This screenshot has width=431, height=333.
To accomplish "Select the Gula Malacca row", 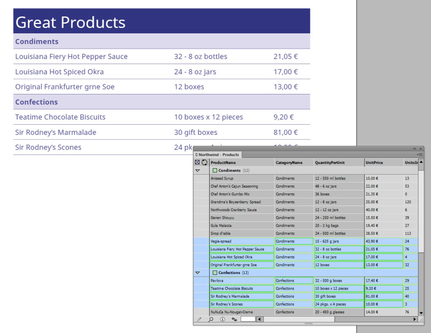I will tap(306, 226).
